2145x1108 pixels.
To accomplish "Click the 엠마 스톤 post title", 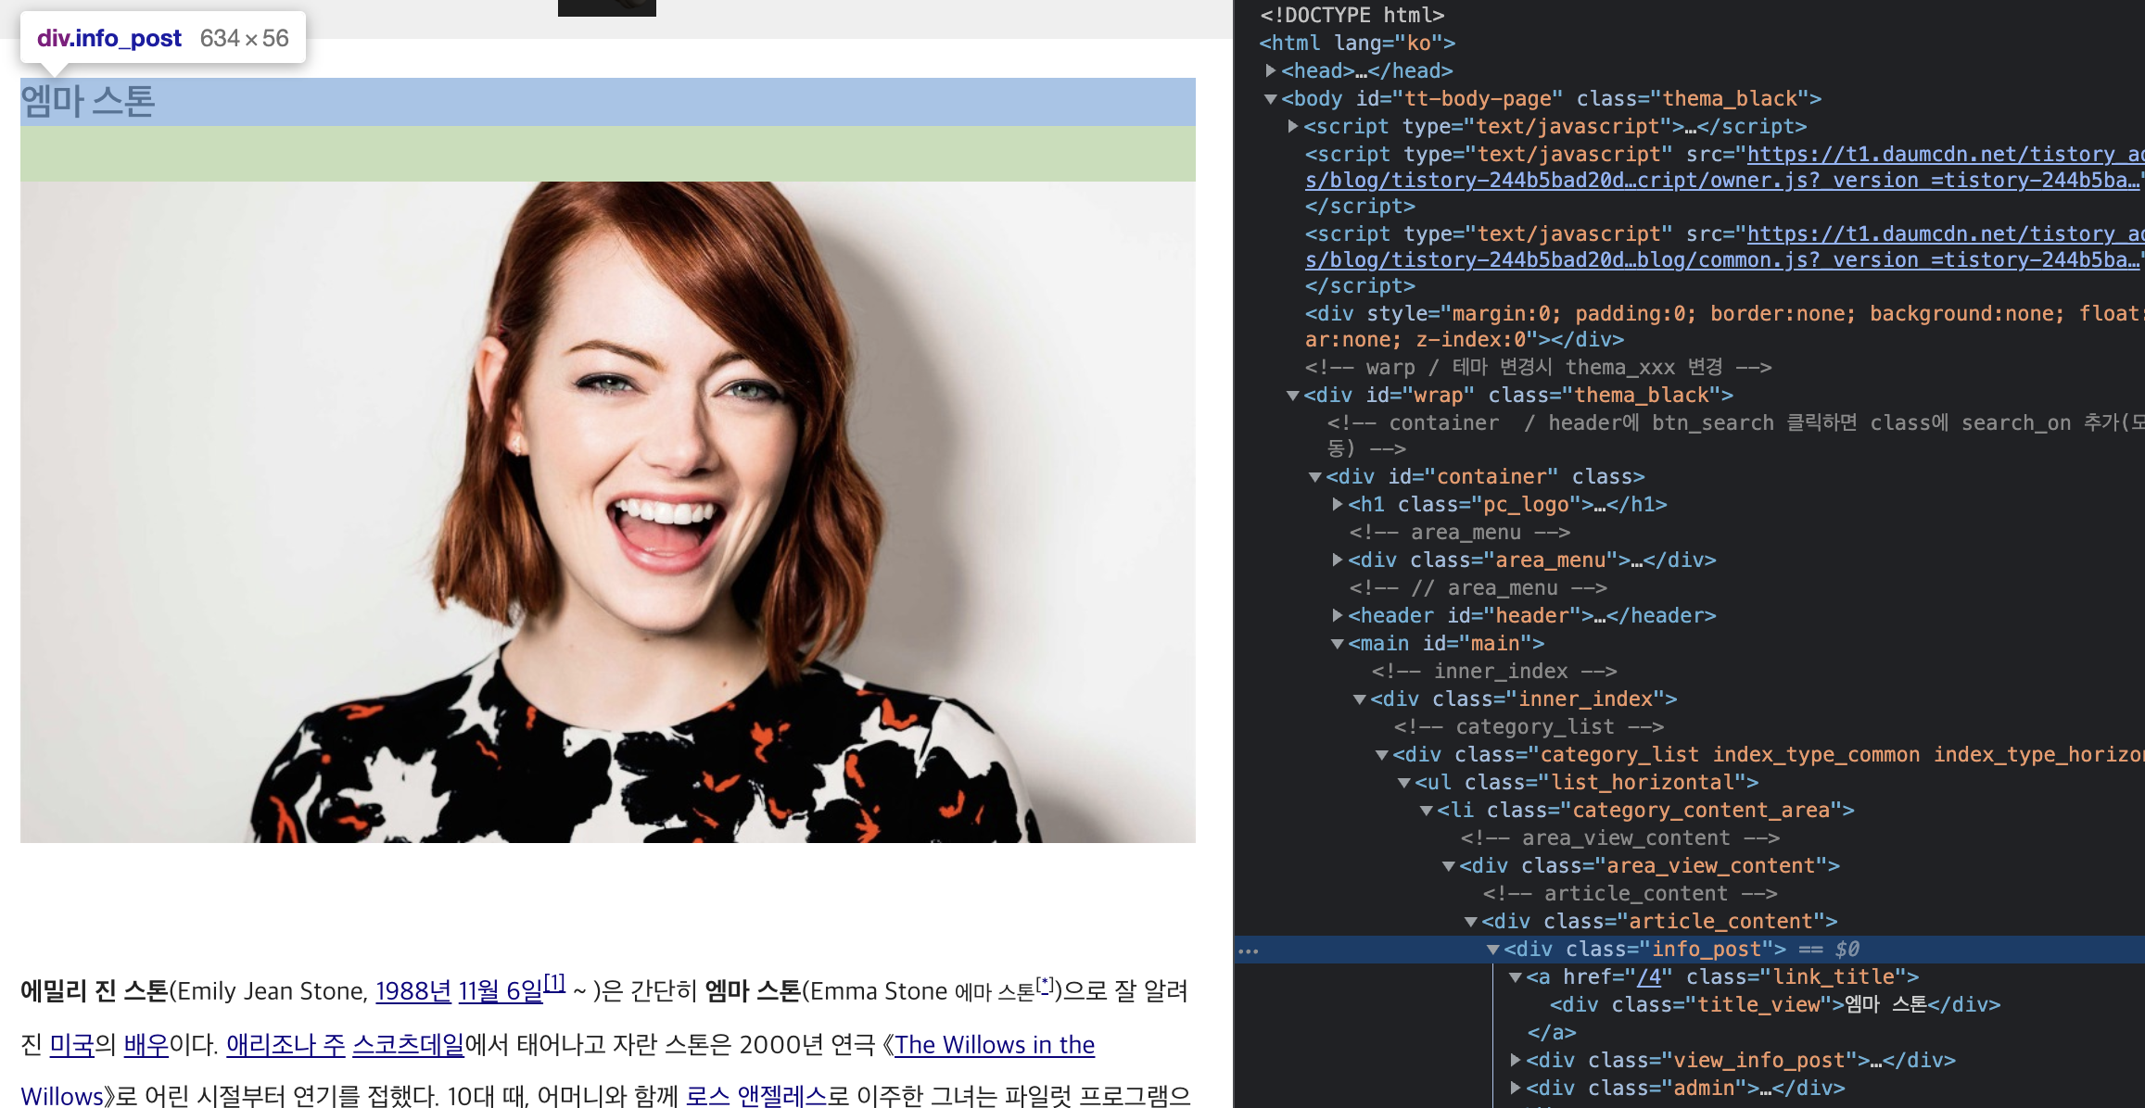I will (x=88, y=101).
